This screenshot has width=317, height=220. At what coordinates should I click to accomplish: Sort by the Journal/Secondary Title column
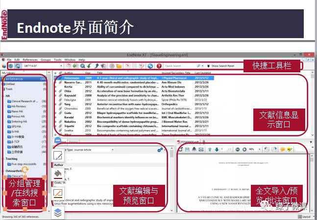(176, 73)
